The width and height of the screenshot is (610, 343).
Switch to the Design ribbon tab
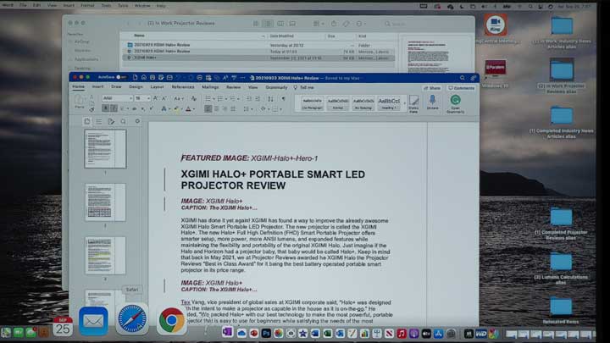[136, 87]
